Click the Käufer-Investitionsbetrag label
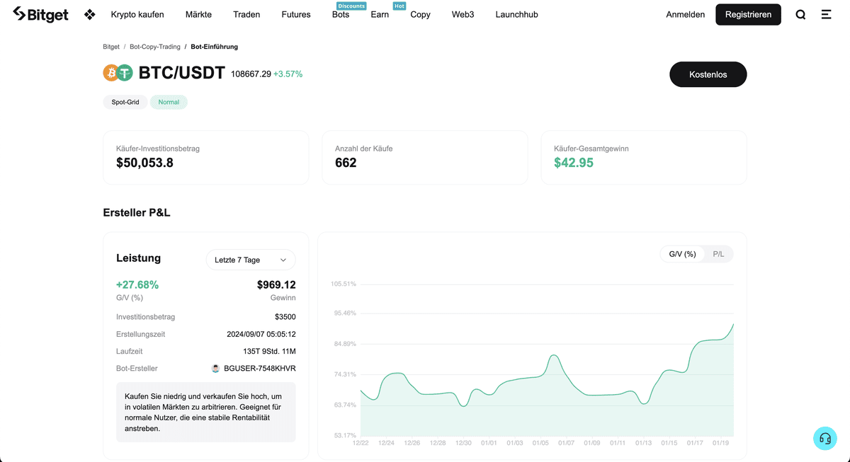The image size is (850, 462). 158,149
